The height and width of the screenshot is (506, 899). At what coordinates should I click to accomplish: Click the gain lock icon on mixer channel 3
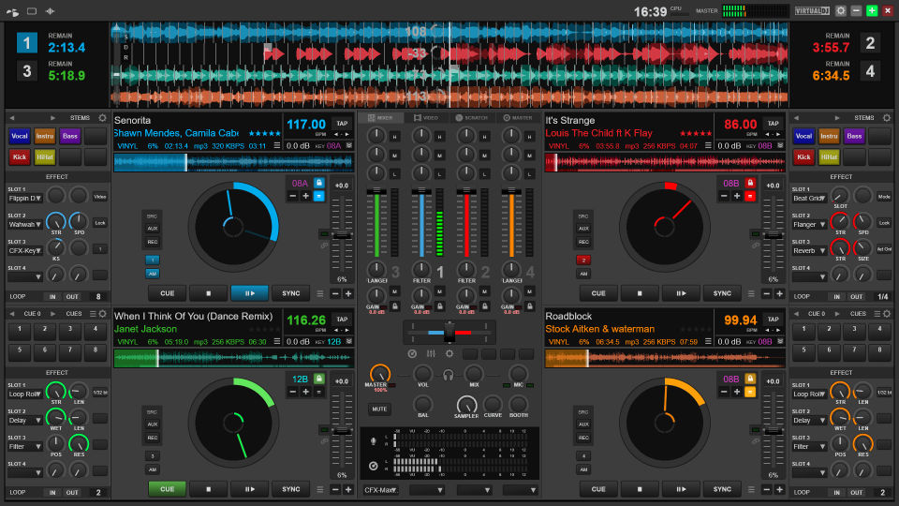click(x=394, y=306)
